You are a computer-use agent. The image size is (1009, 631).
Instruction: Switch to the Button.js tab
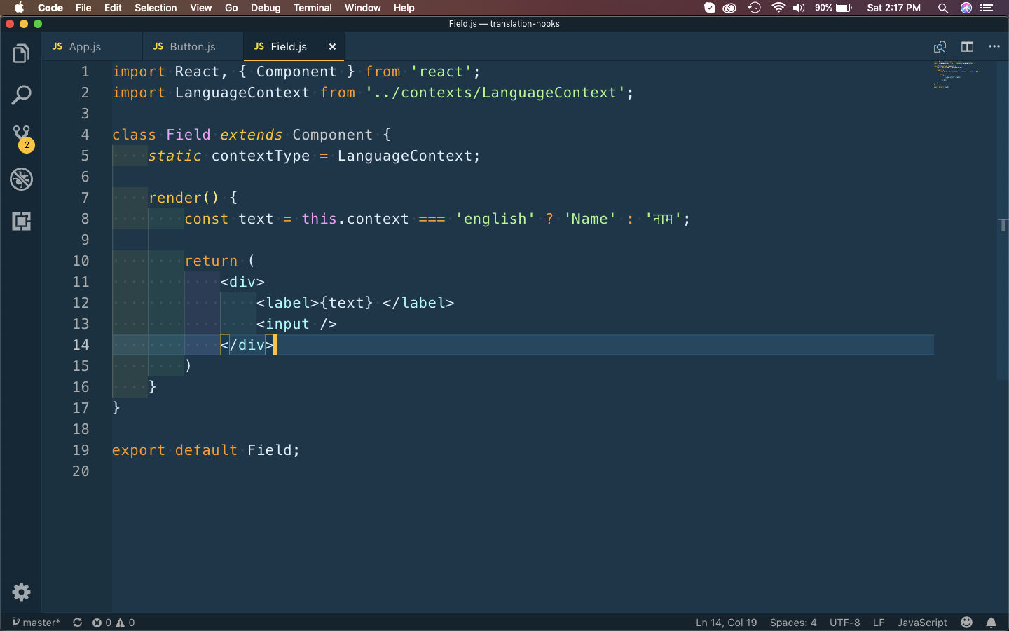tap(193, 47)
